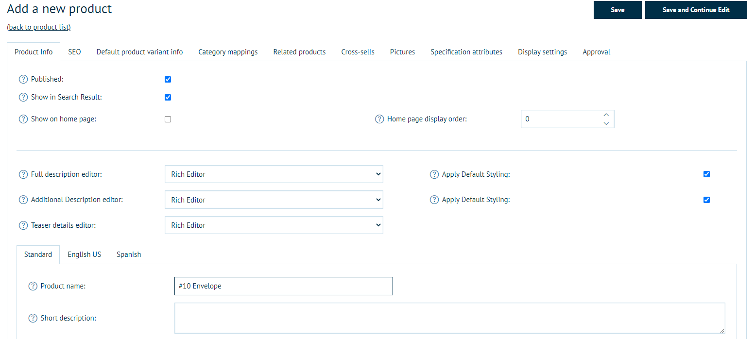Image resolution: width=755 pixels, height=339 pixels.
Task: Click help icon beside Short description
Action: [33, 318]
